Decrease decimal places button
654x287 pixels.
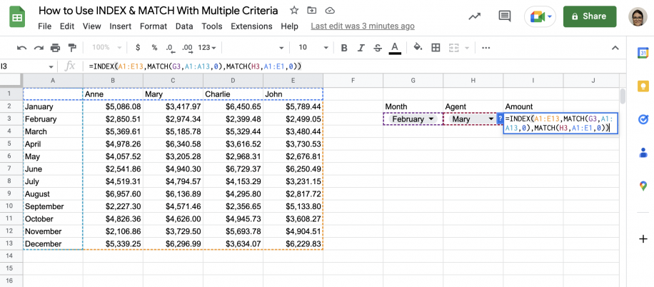tap(170, 48)
